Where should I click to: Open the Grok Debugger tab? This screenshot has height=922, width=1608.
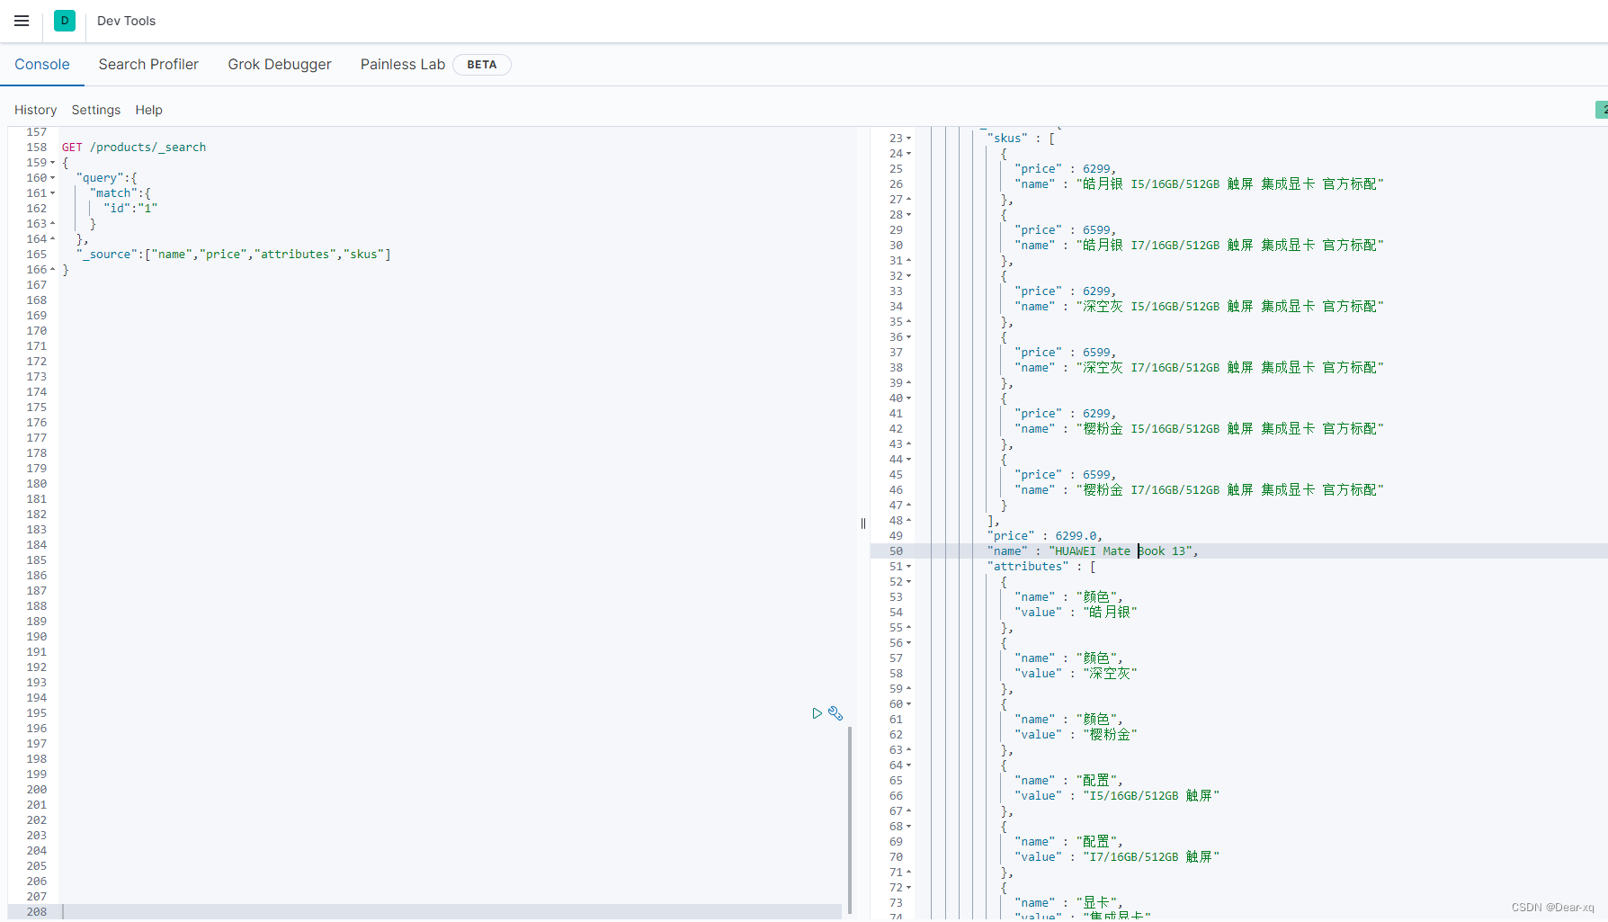(280, 65)
